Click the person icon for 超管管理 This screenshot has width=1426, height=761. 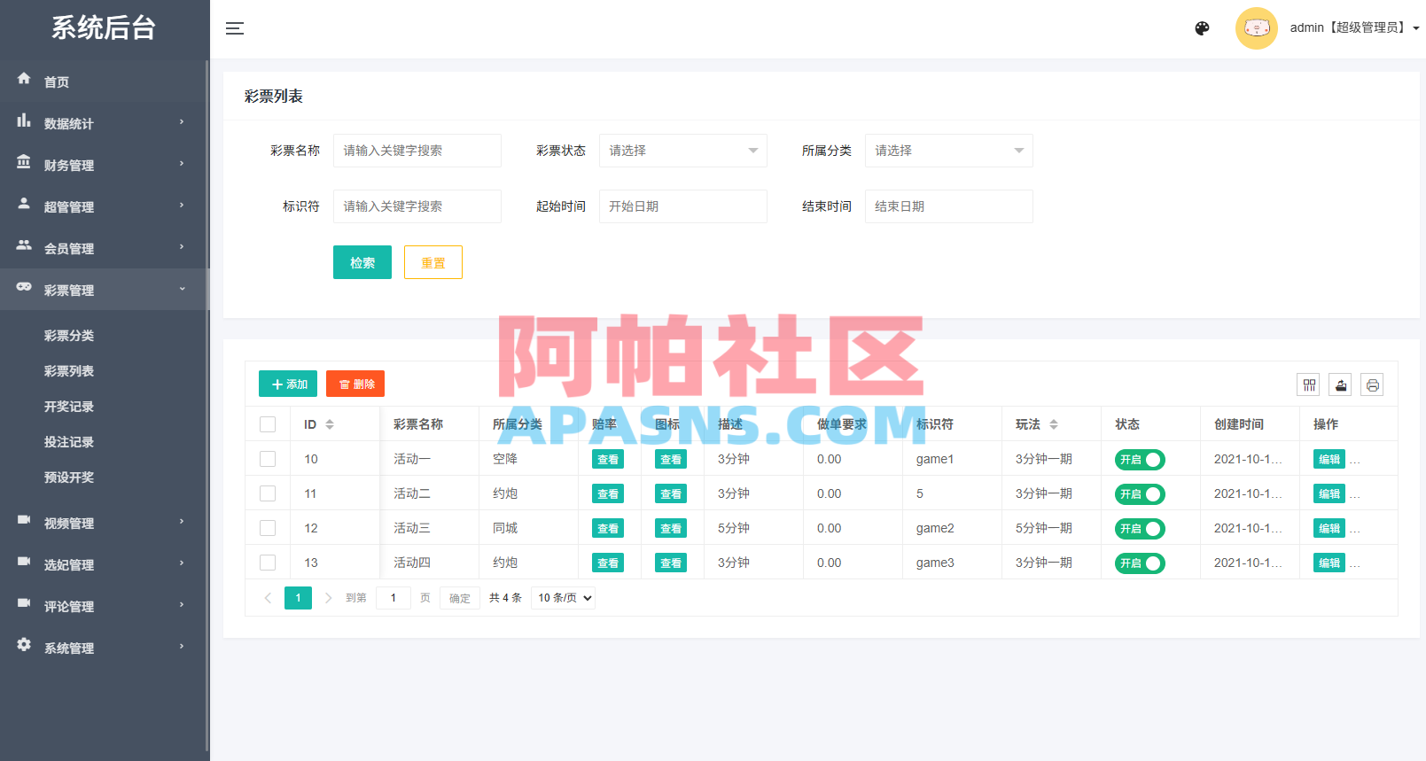pyautogui.click(x=24, y=204)
